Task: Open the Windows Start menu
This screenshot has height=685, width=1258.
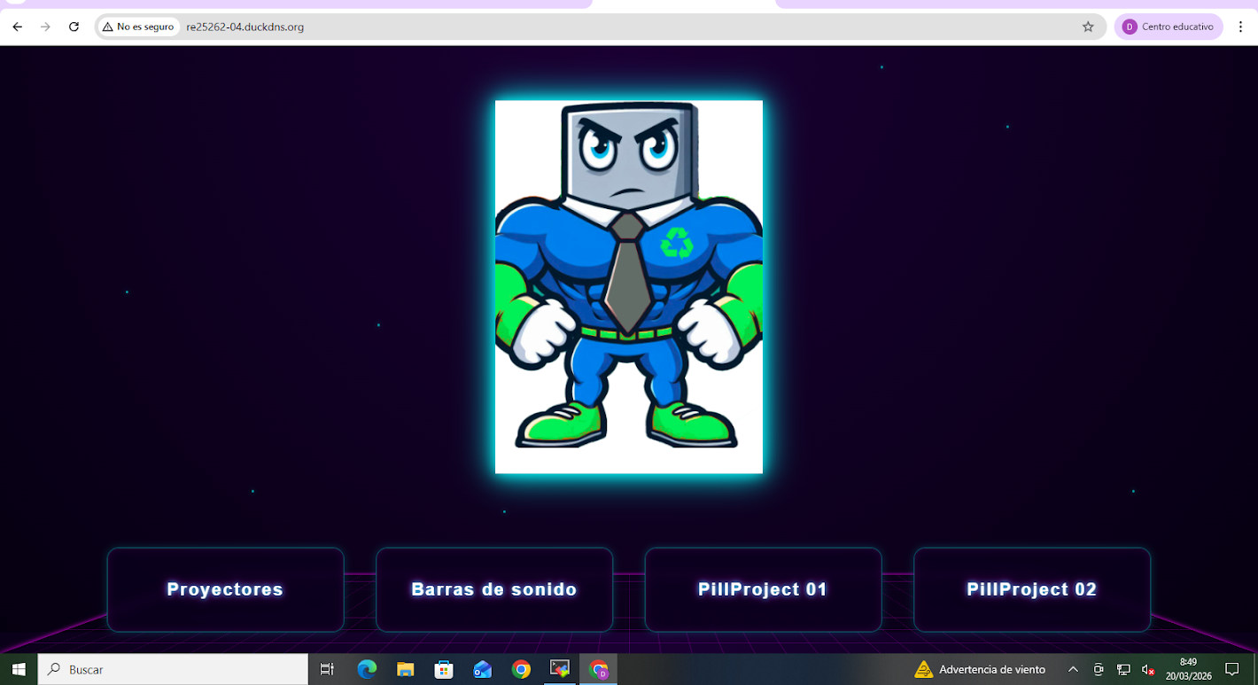Action: (18, 669)
